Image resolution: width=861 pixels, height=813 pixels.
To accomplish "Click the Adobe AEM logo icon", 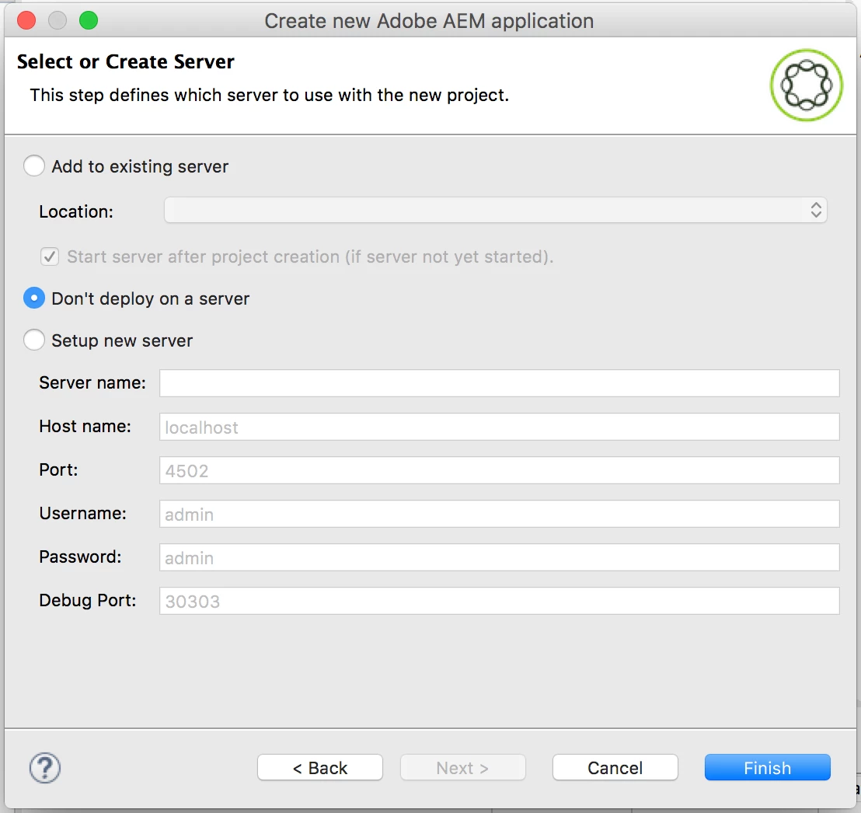I will tap(806, 85).
